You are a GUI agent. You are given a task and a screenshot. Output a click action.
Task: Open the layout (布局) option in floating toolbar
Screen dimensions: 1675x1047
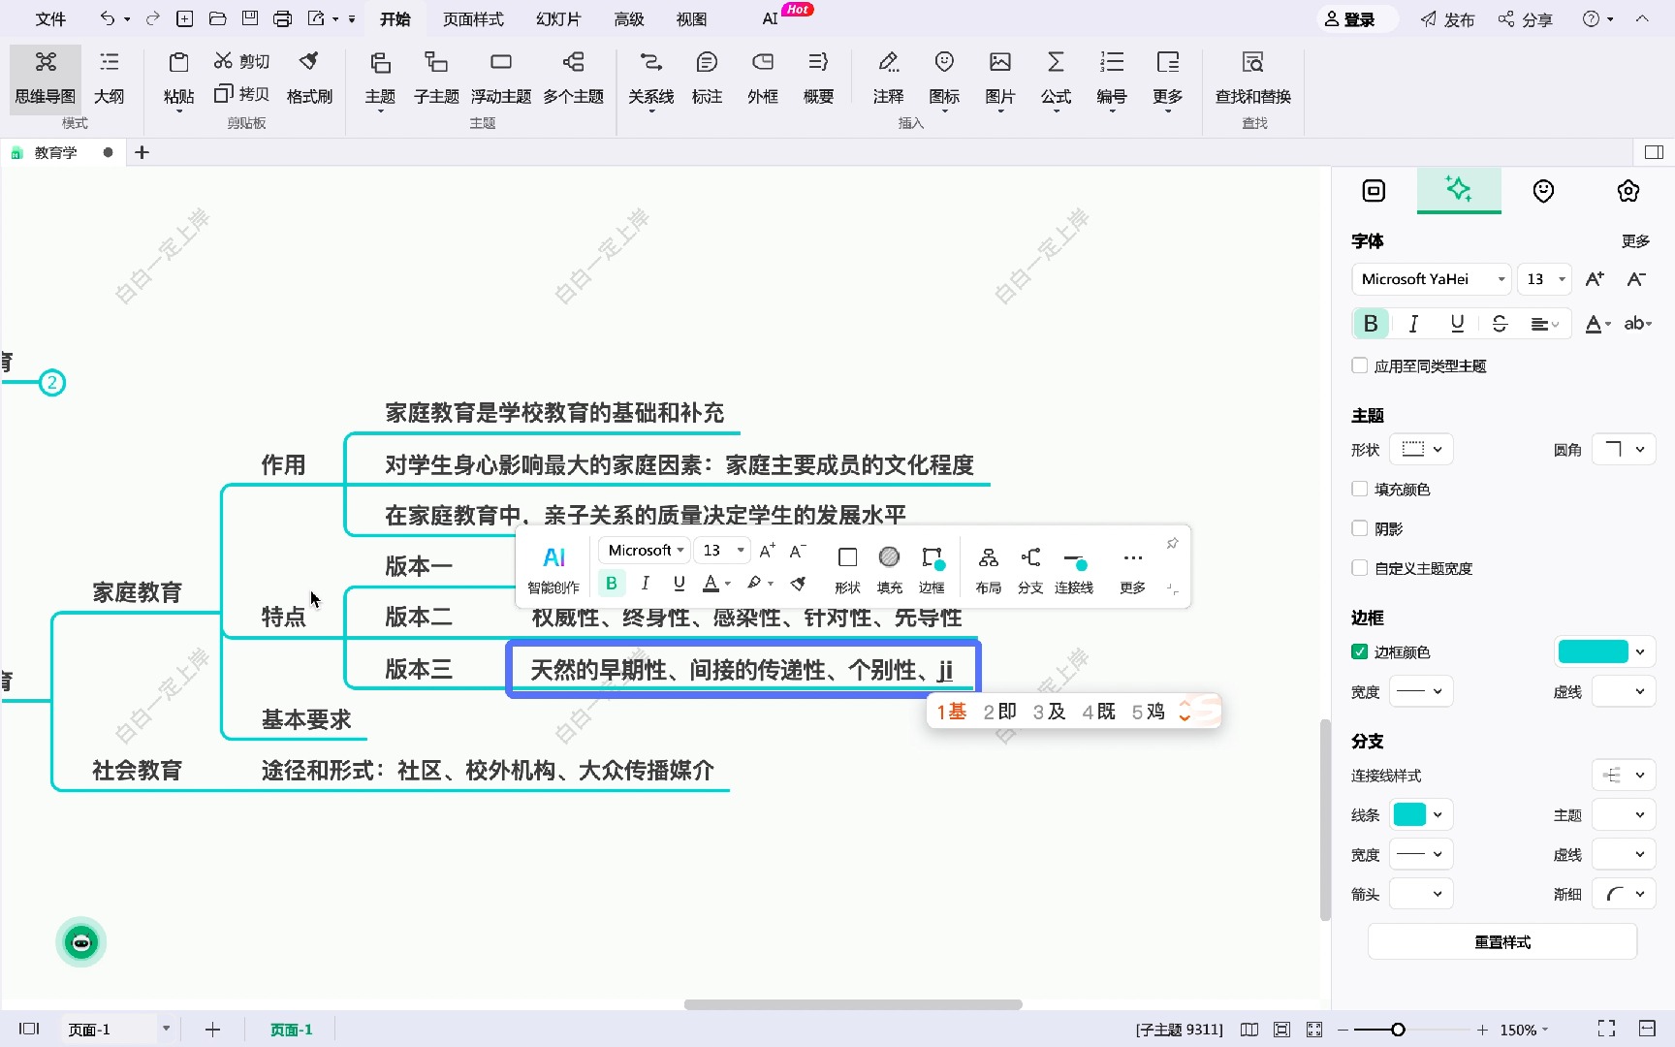click(988, 569)
